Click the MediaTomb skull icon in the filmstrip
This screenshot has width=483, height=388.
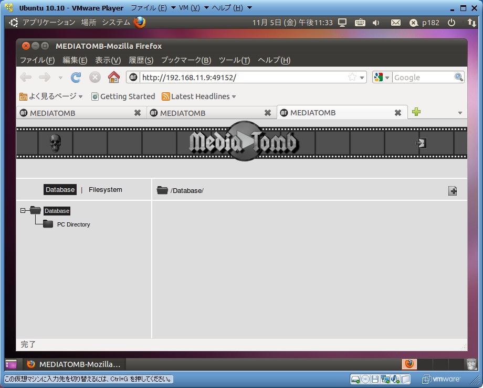(x=56, y=143)
